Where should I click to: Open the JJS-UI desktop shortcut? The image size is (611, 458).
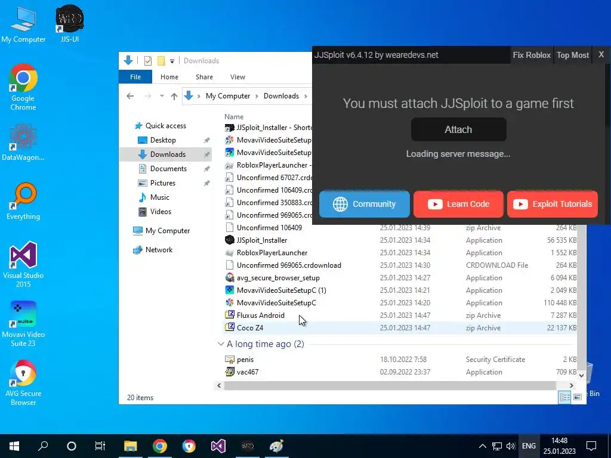(x=70, y=23)
